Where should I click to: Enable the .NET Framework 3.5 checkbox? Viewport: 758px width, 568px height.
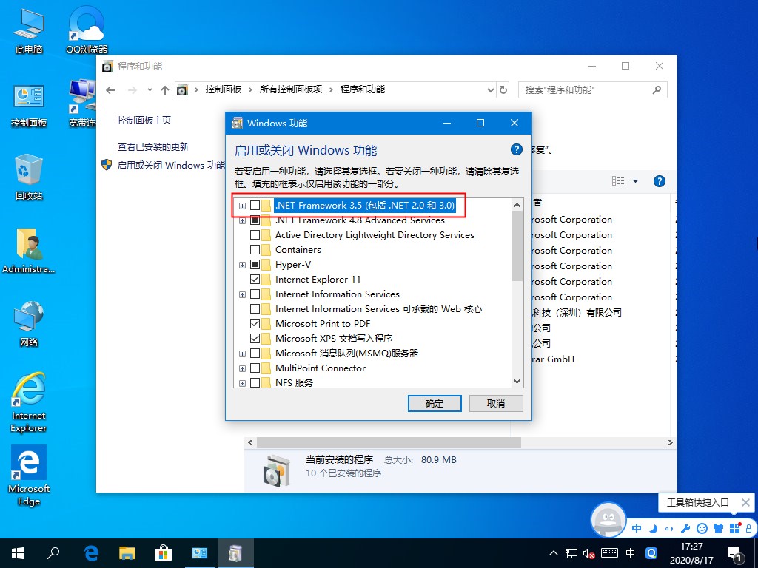[257, 206]
